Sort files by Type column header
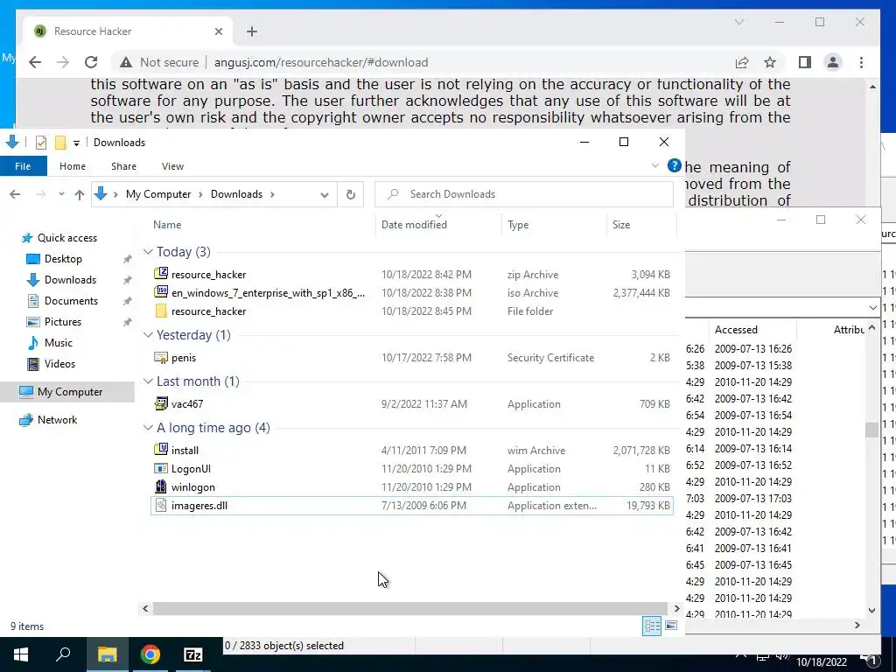 coord(518,225)
